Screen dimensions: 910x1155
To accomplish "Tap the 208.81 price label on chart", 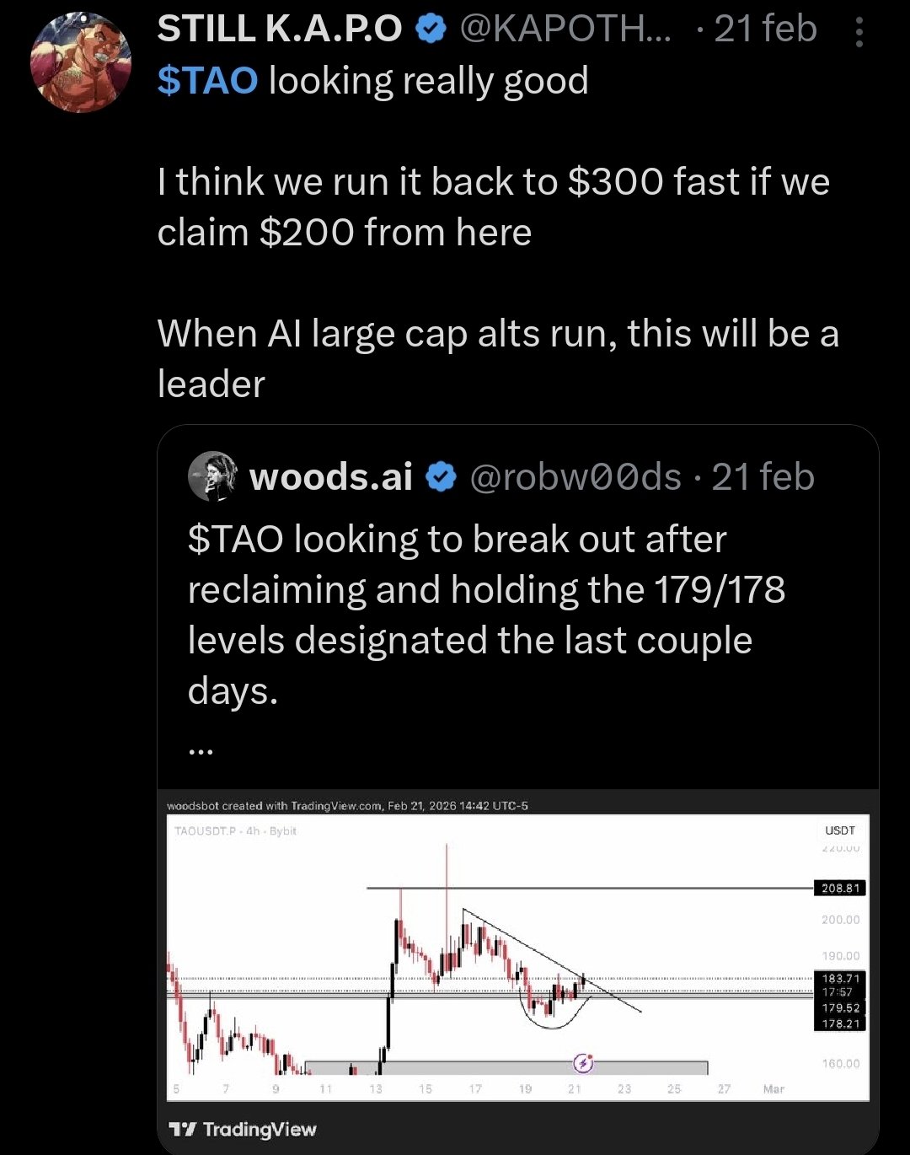I will 839,889.
